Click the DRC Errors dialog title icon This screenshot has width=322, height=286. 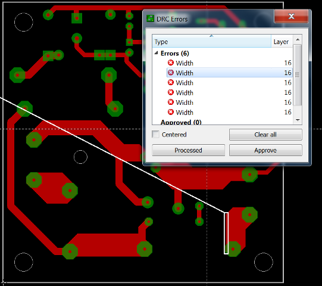point(151,18)
